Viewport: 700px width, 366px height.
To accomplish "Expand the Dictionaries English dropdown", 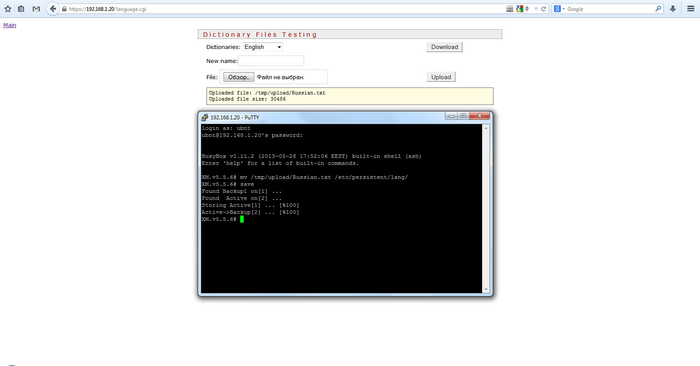I will pos(262,47).
